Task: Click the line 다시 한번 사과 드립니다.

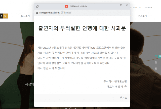Action: (51, 68)
